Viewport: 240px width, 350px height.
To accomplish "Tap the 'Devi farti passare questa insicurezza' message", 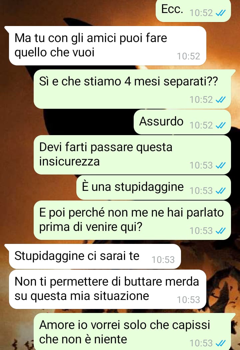I will tap(132, 155).
